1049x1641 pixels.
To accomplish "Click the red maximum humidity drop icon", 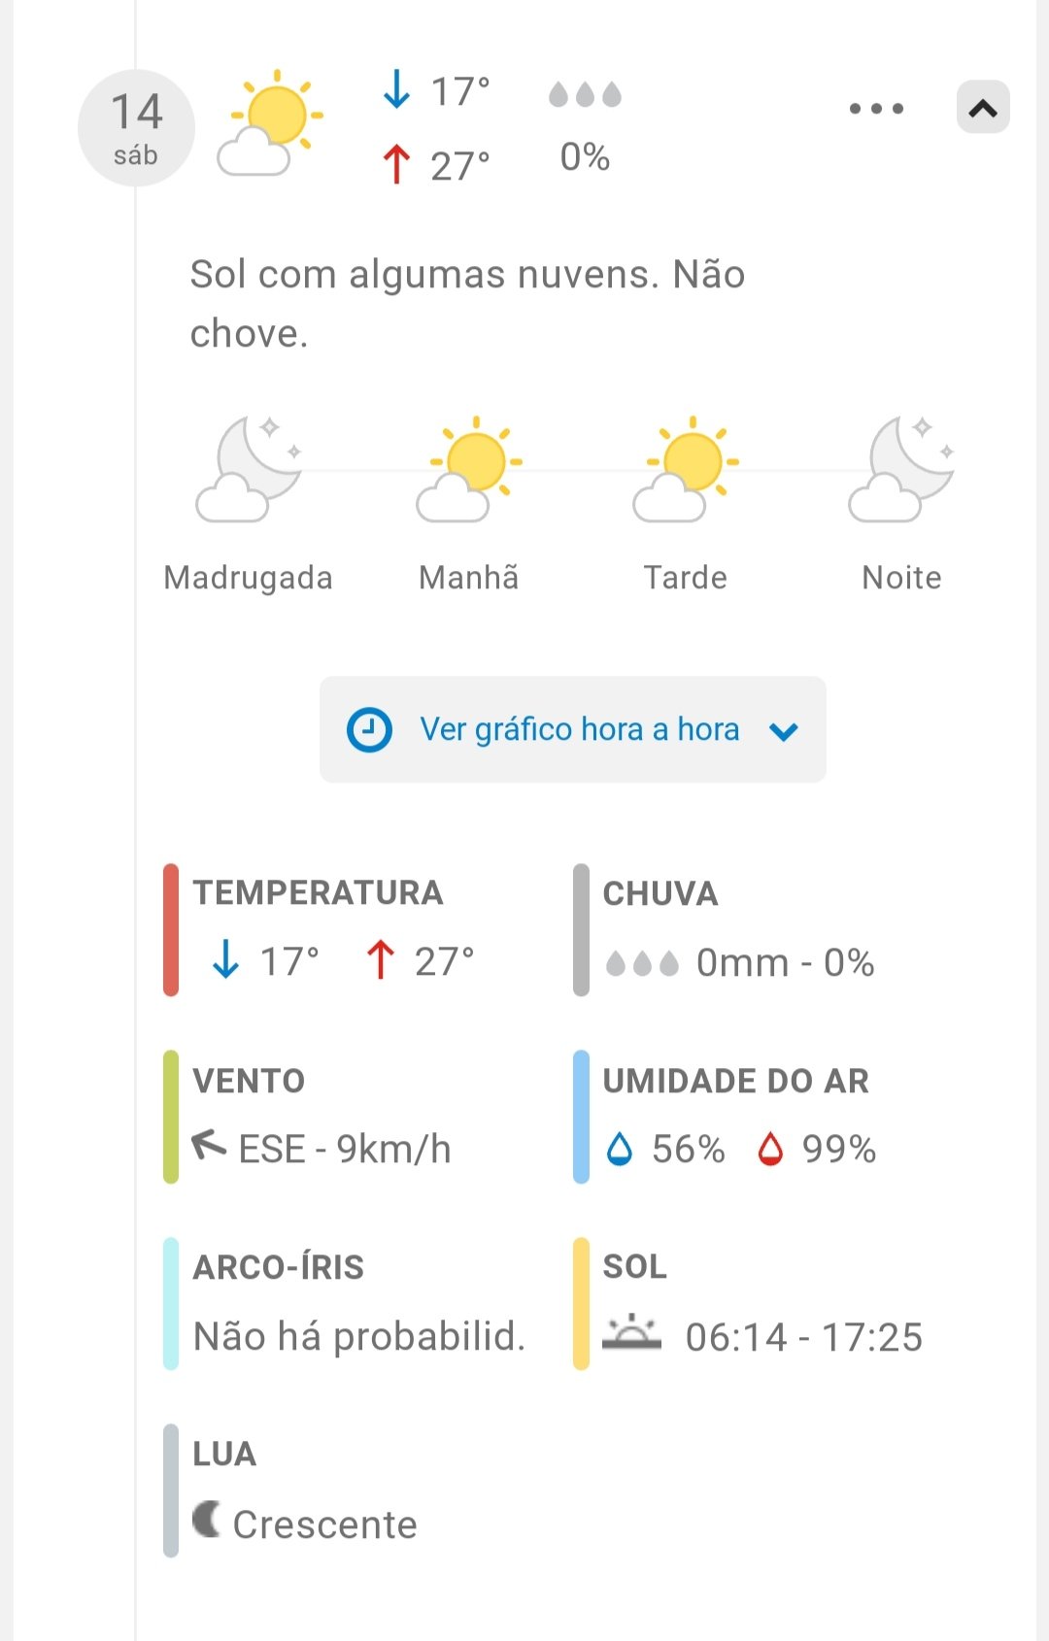I will [770, 1149].
